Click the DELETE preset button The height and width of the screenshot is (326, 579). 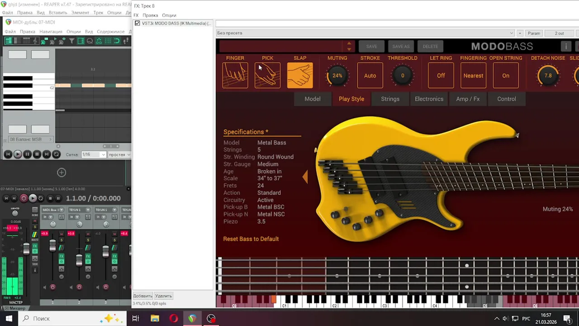(x=430, y=46)
